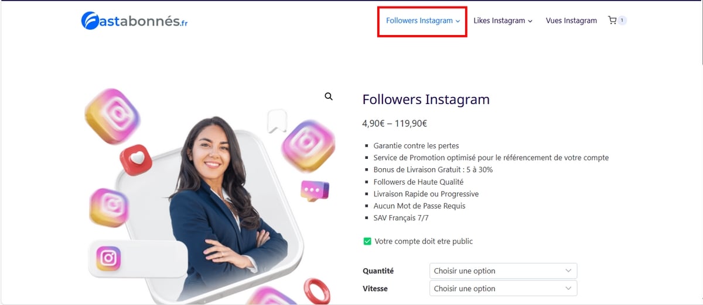Open the shopping cart icon
The image size is (703, 305).
click(612, 20)
